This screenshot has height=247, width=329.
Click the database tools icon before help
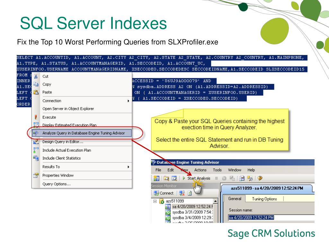coord(250,178)
